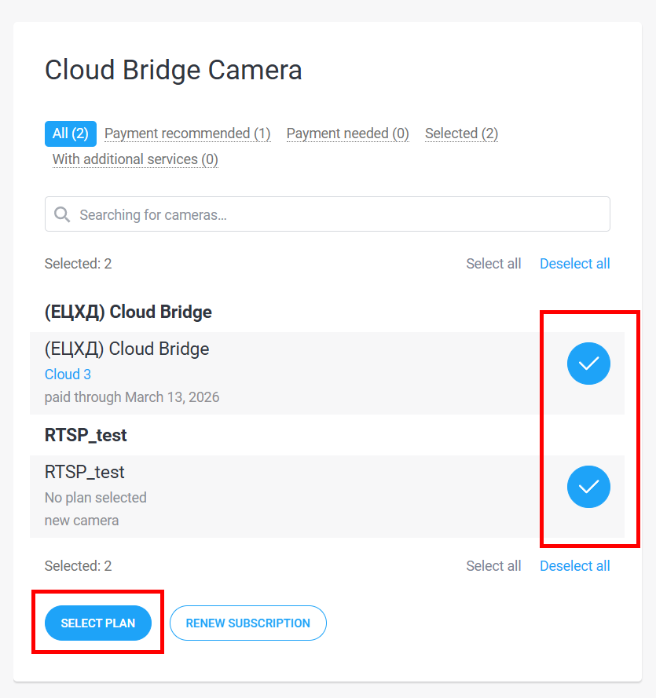Click the magnifier icon in the search bar
Viewport: 656px width, 698px height.
click(62, 214)
